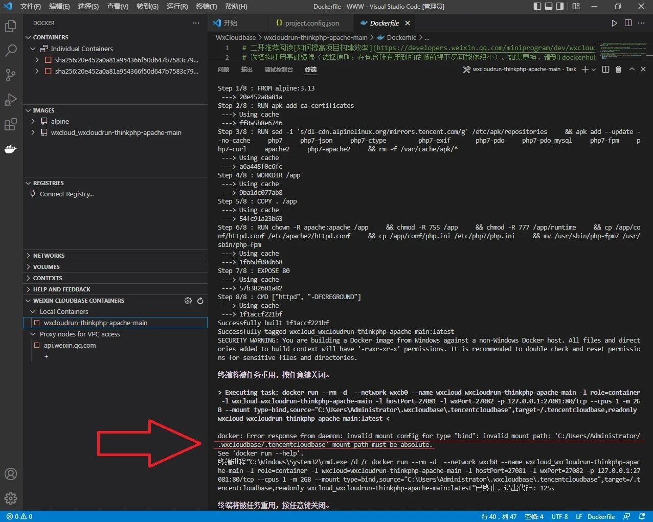Open the Accounts menu icon

click(x=11, y=474)
